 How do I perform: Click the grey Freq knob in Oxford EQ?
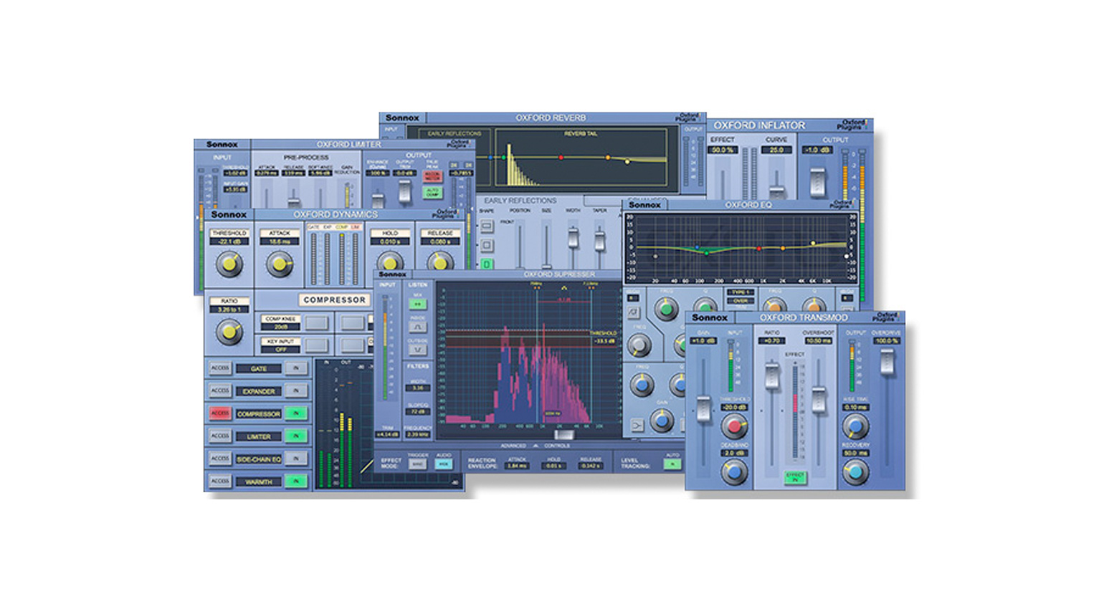click(638, 346)
